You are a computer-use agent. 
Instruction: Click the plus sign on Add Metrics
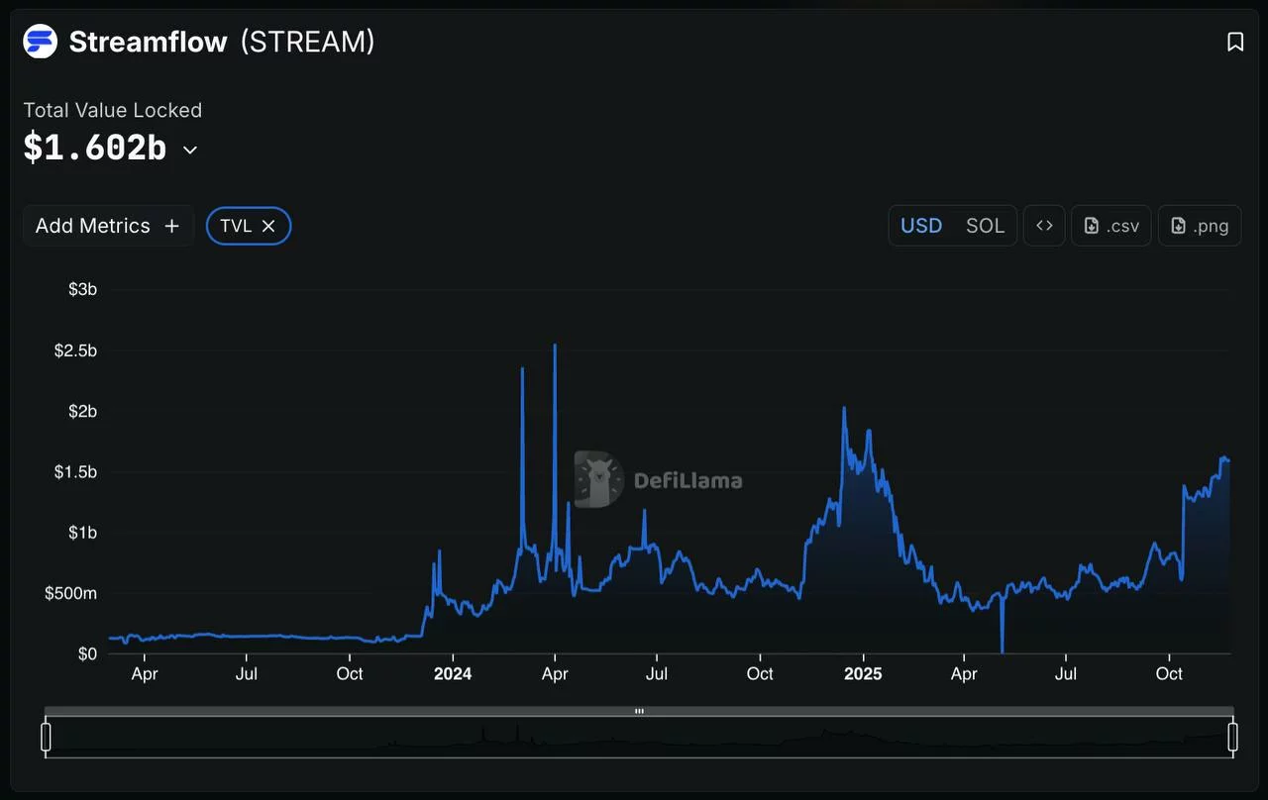tap(171, 226)
